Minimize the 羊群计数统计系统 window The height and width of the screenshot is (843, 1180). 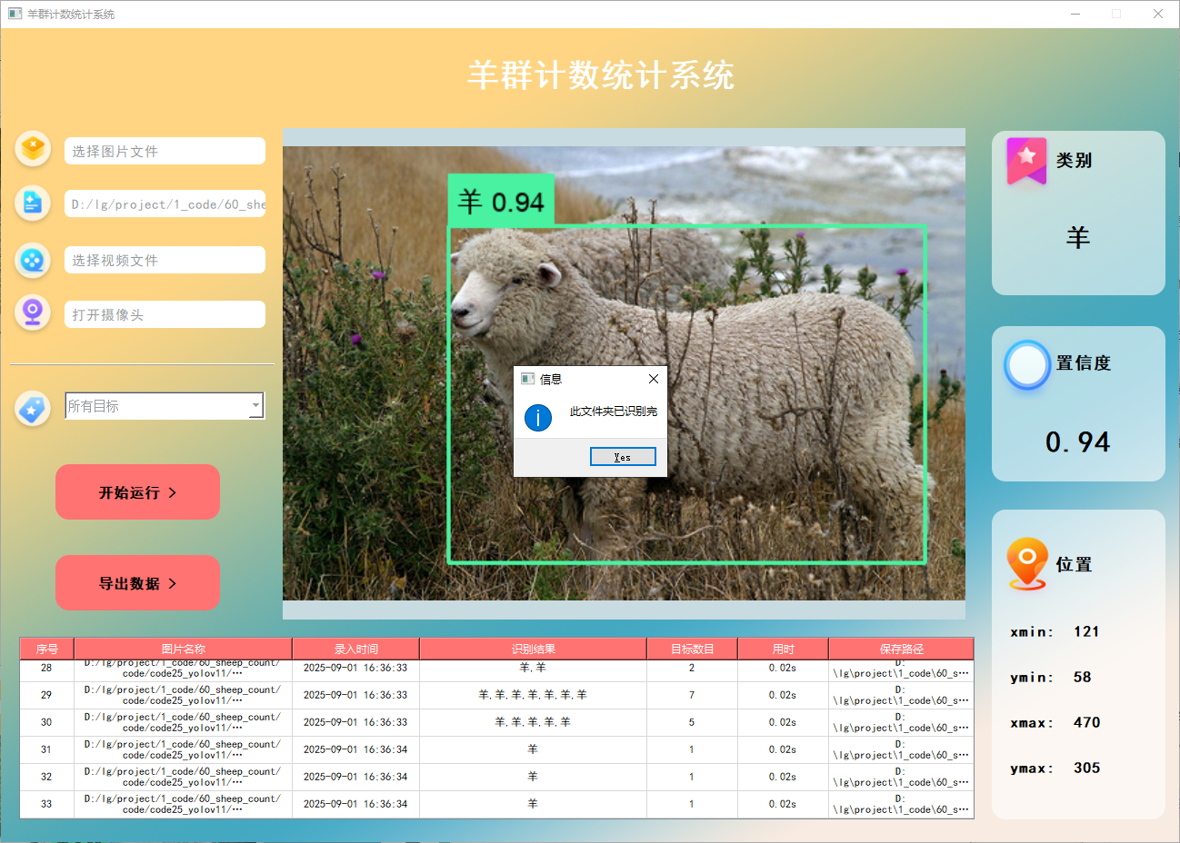tap(1076, 14)
